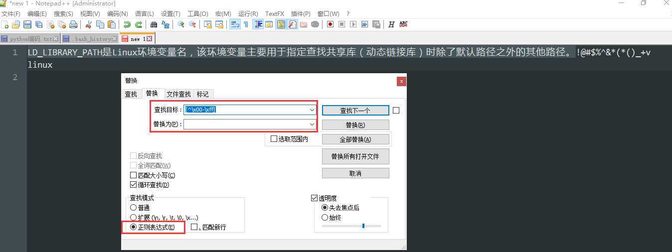The height and width of the screenshot is (252, 672).
Task: Enable 匹配大小写 (match case) checkbox
Action: tap(133, 175)
